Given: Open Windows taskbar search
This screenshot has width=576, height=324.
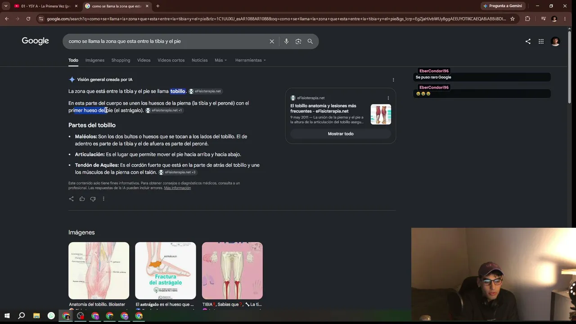Looking at the screenshot, I should pos(21,316).
